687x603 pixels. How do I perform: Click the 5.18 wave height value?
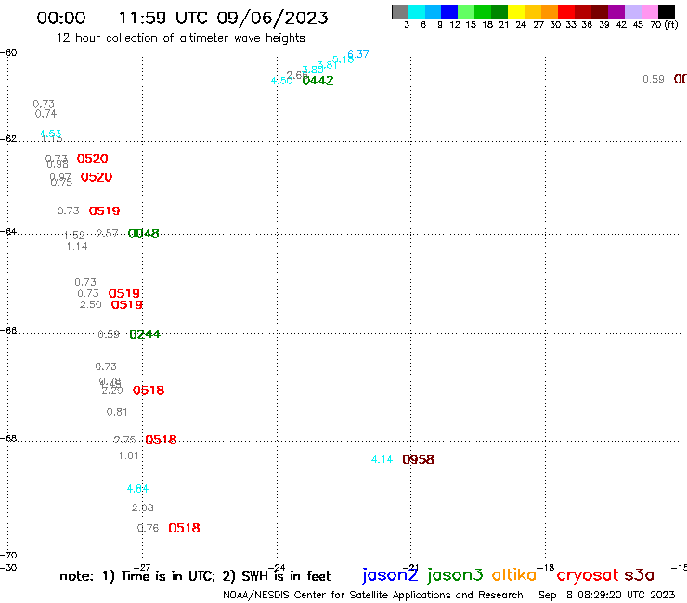pos(343,59)
